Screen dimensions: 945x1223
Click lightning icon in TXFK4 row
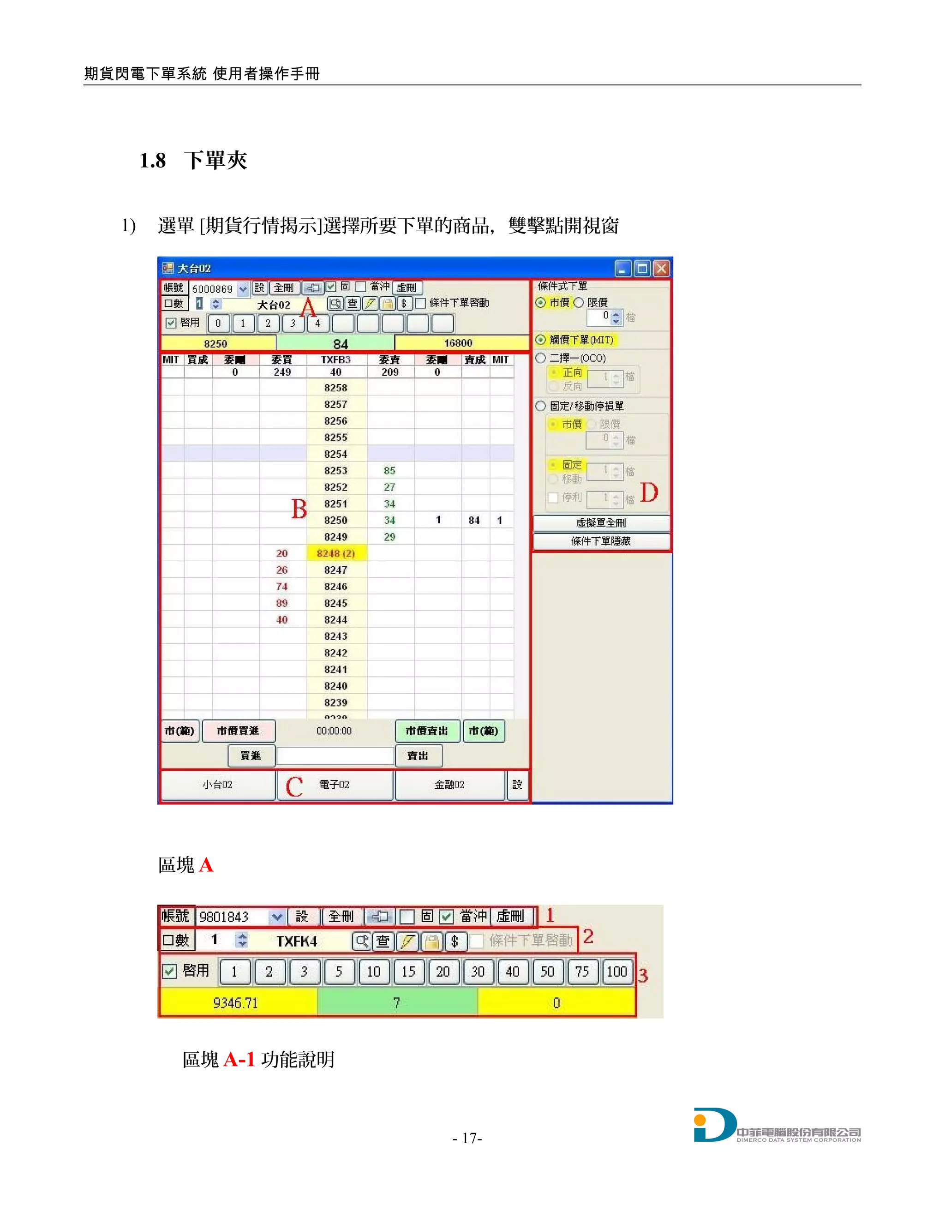[x=407, y=941]
